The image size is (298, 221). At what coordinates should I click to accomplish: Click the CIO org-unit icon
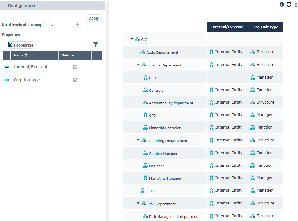point(137,39)
